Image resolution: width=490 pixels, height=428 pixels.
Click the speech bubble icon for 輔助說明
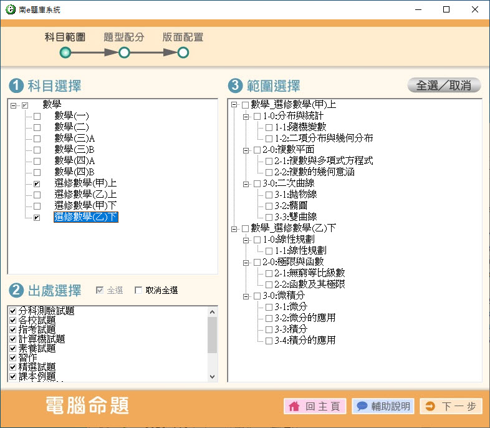click(x=362, y=407)
